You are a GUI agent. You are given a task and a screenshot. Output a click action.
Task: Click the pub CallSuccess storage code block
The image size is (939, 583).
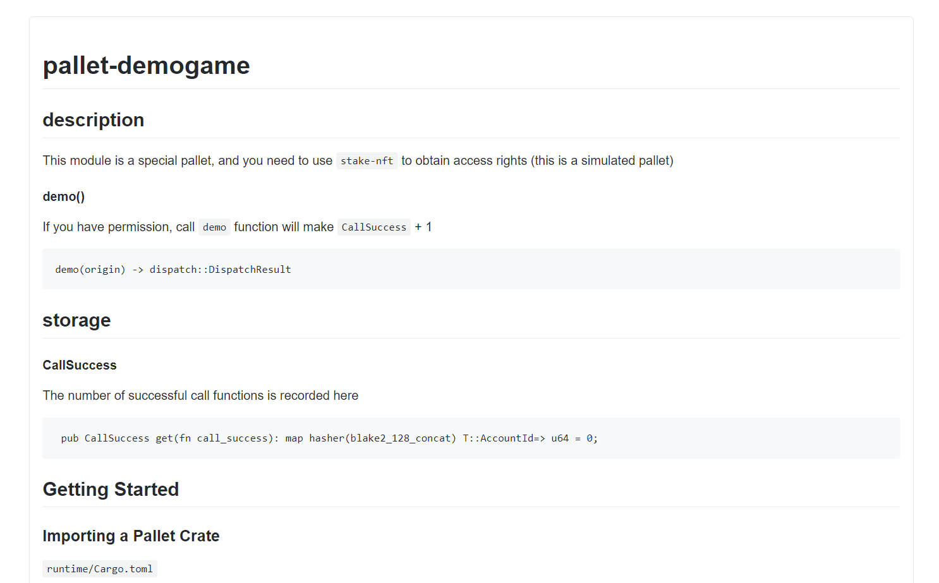click(471, 438)
